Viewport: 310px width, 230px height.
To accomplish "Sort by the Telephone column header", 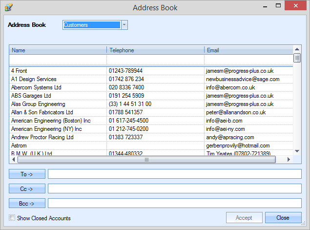I will tap(155, 50).
